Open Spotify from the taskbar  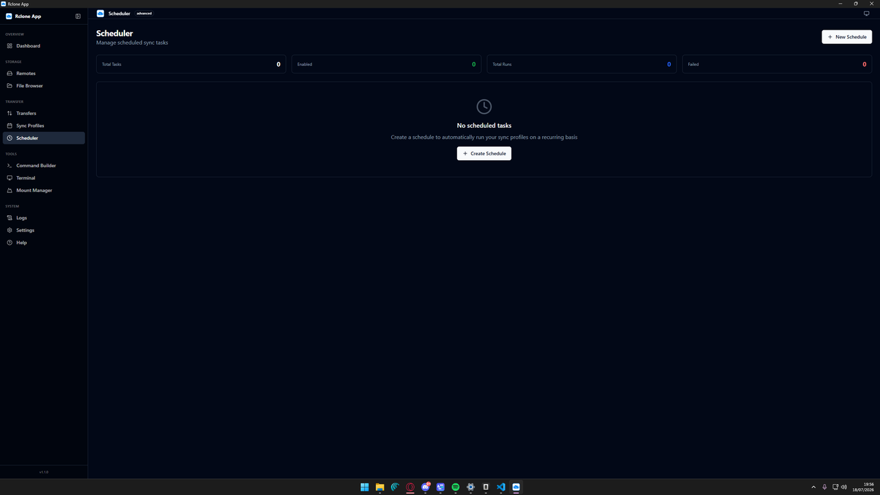pos(456,487)
